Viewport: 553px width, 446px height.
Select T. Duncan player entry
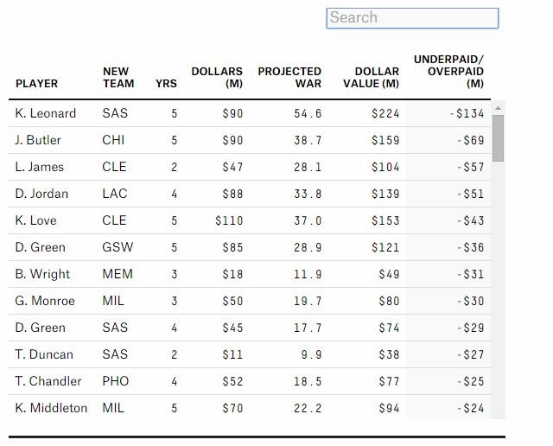[x=44, y=354]
